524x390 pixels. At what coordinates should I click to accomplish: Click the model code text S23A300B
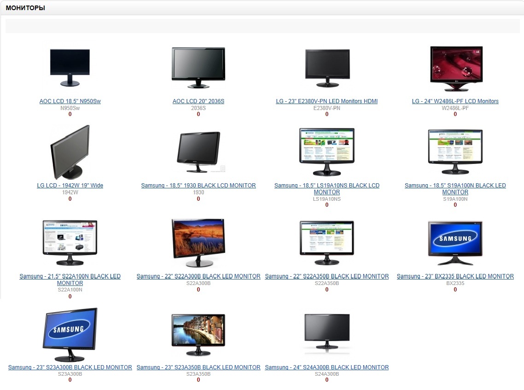tap(70, 374)
